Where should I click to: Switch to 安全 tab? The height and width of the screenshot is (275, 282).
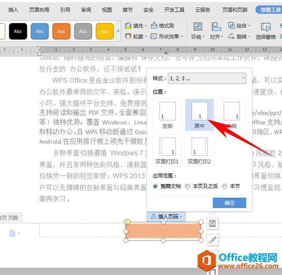(x=148, y=10)
